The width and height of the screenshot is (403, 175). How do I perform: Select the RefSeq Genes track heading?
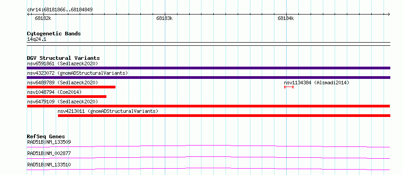tap(46, 136)
